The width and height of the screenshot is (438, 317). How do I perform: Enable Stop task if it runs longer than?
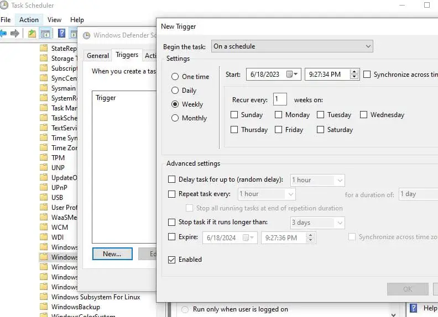172,222
